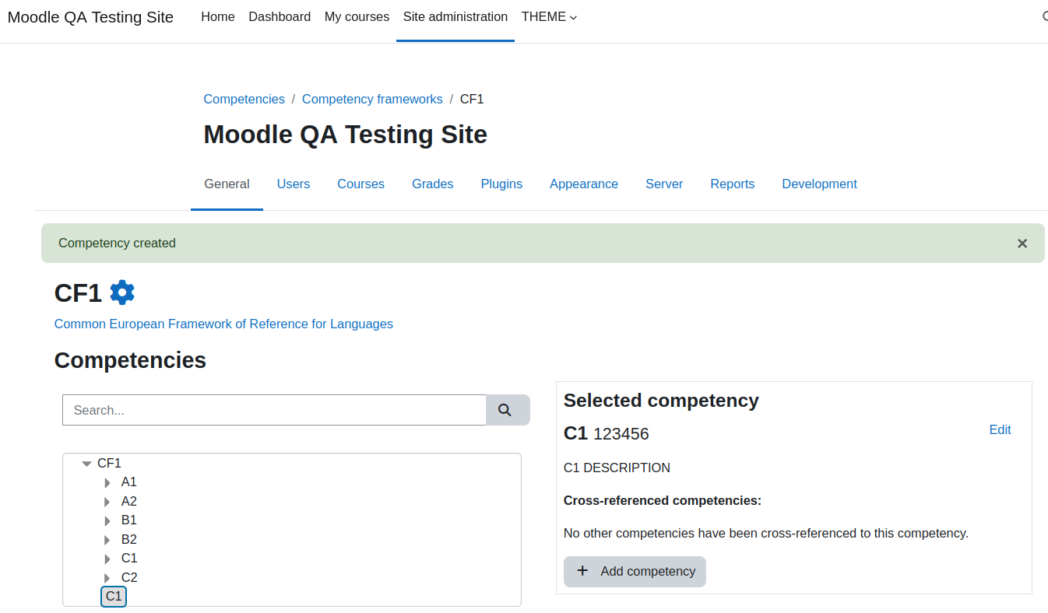Select the C2 tree item
The image size is (1048, 613).
129,577
